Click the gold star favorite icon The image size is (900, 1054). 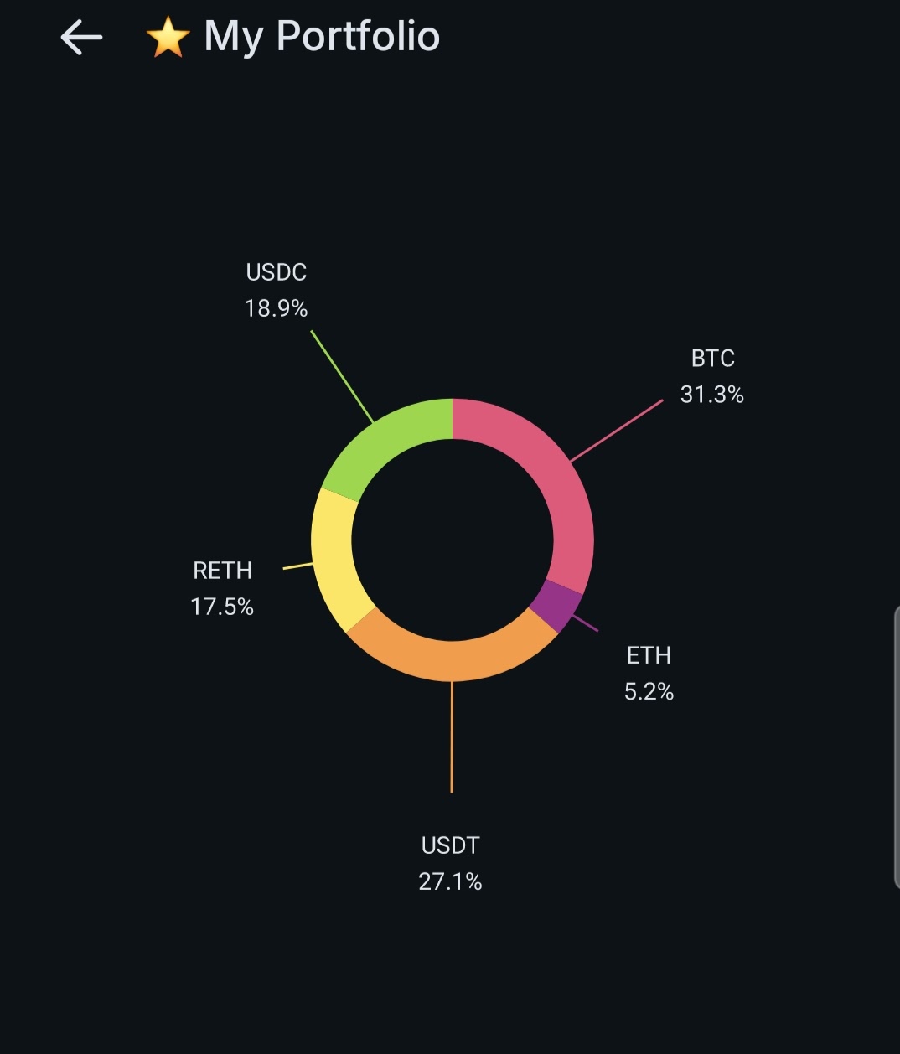[168, 39]
